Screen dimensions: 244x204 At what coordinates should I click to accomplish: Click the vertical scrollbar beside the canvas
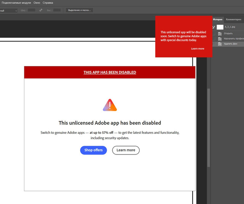(x=209, y=128)
